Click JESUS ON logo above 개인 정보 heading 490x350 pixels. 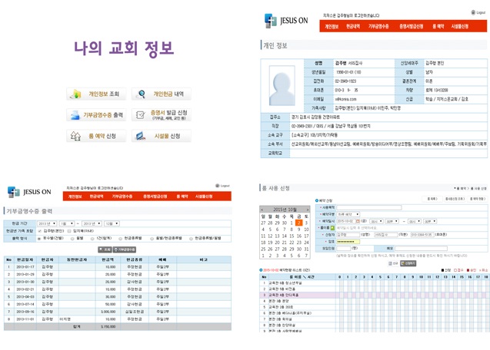(x=285, y=21)
